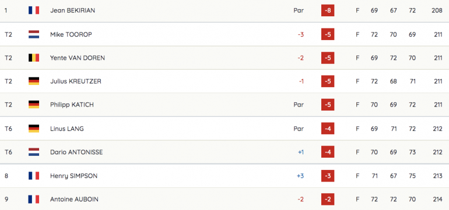Click Henry SIMPSON's red -3 score badge
The height and width of the screenshot is (210, 449).
(x=328, y=176)
